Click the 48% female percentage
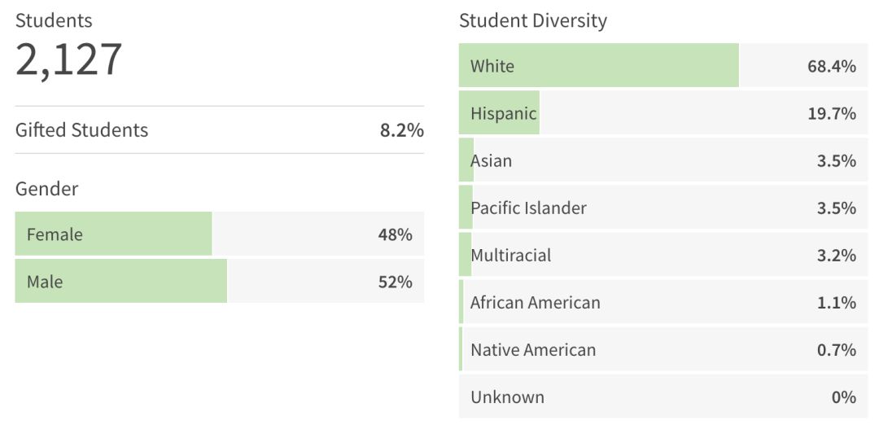 395,234
